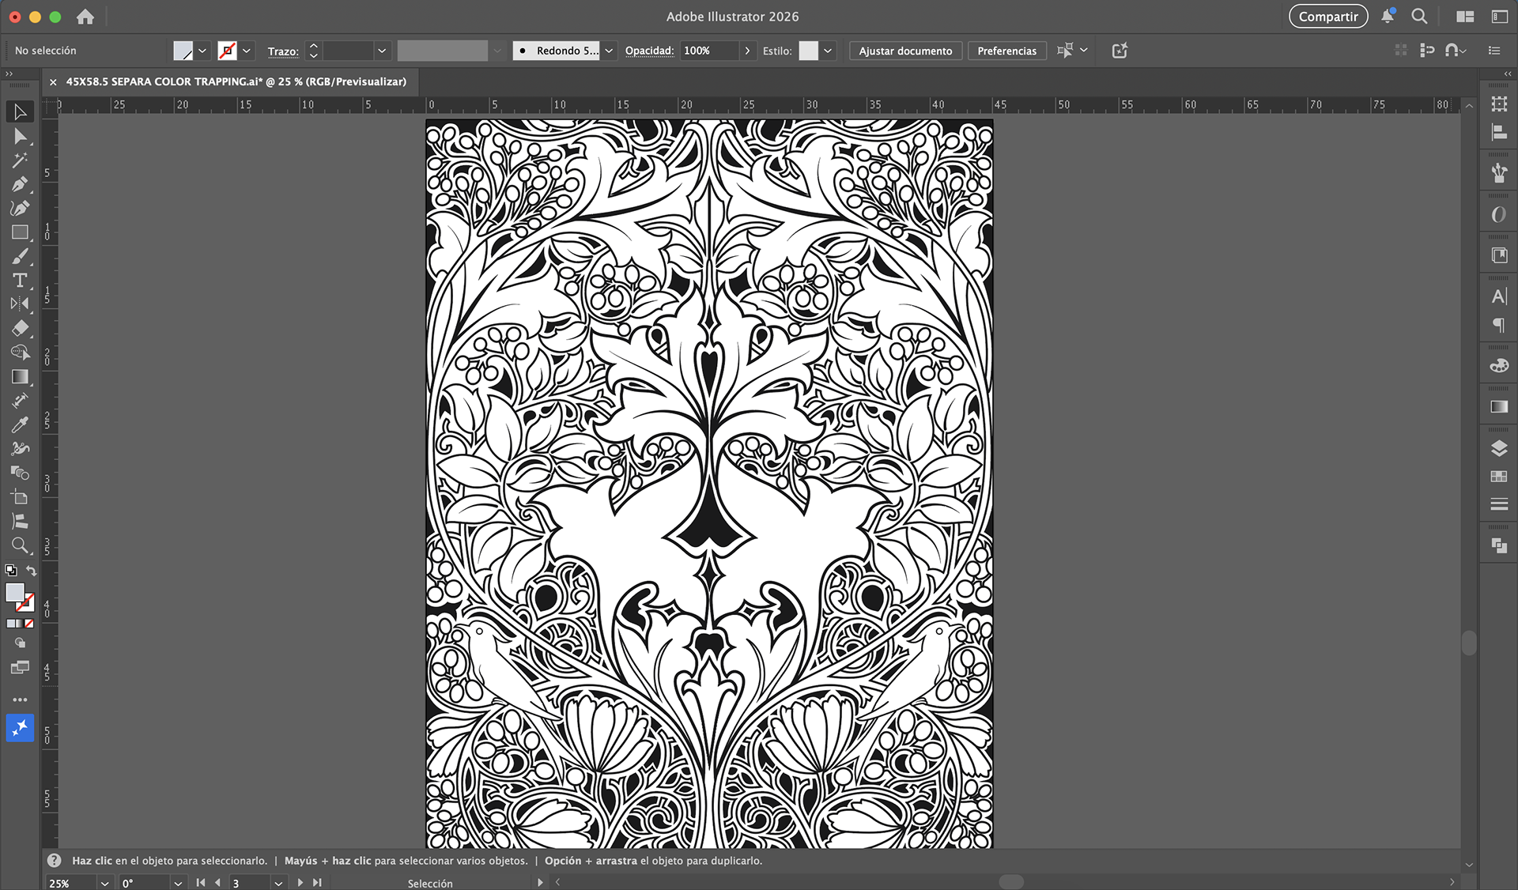Select the Direct Selection tool
This screenshot has width=1518, height=890.
coord(20,137)
